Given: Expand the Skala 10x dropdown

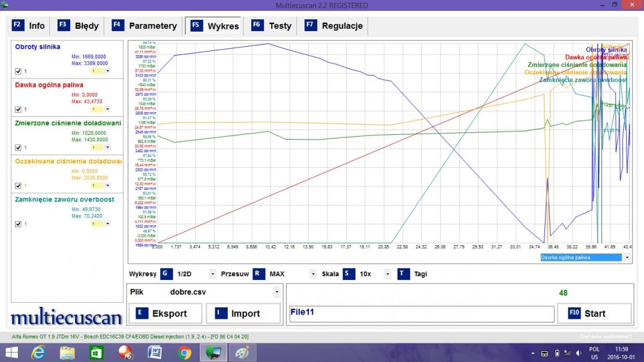Looking at the screenshot, I should (387, 274).
